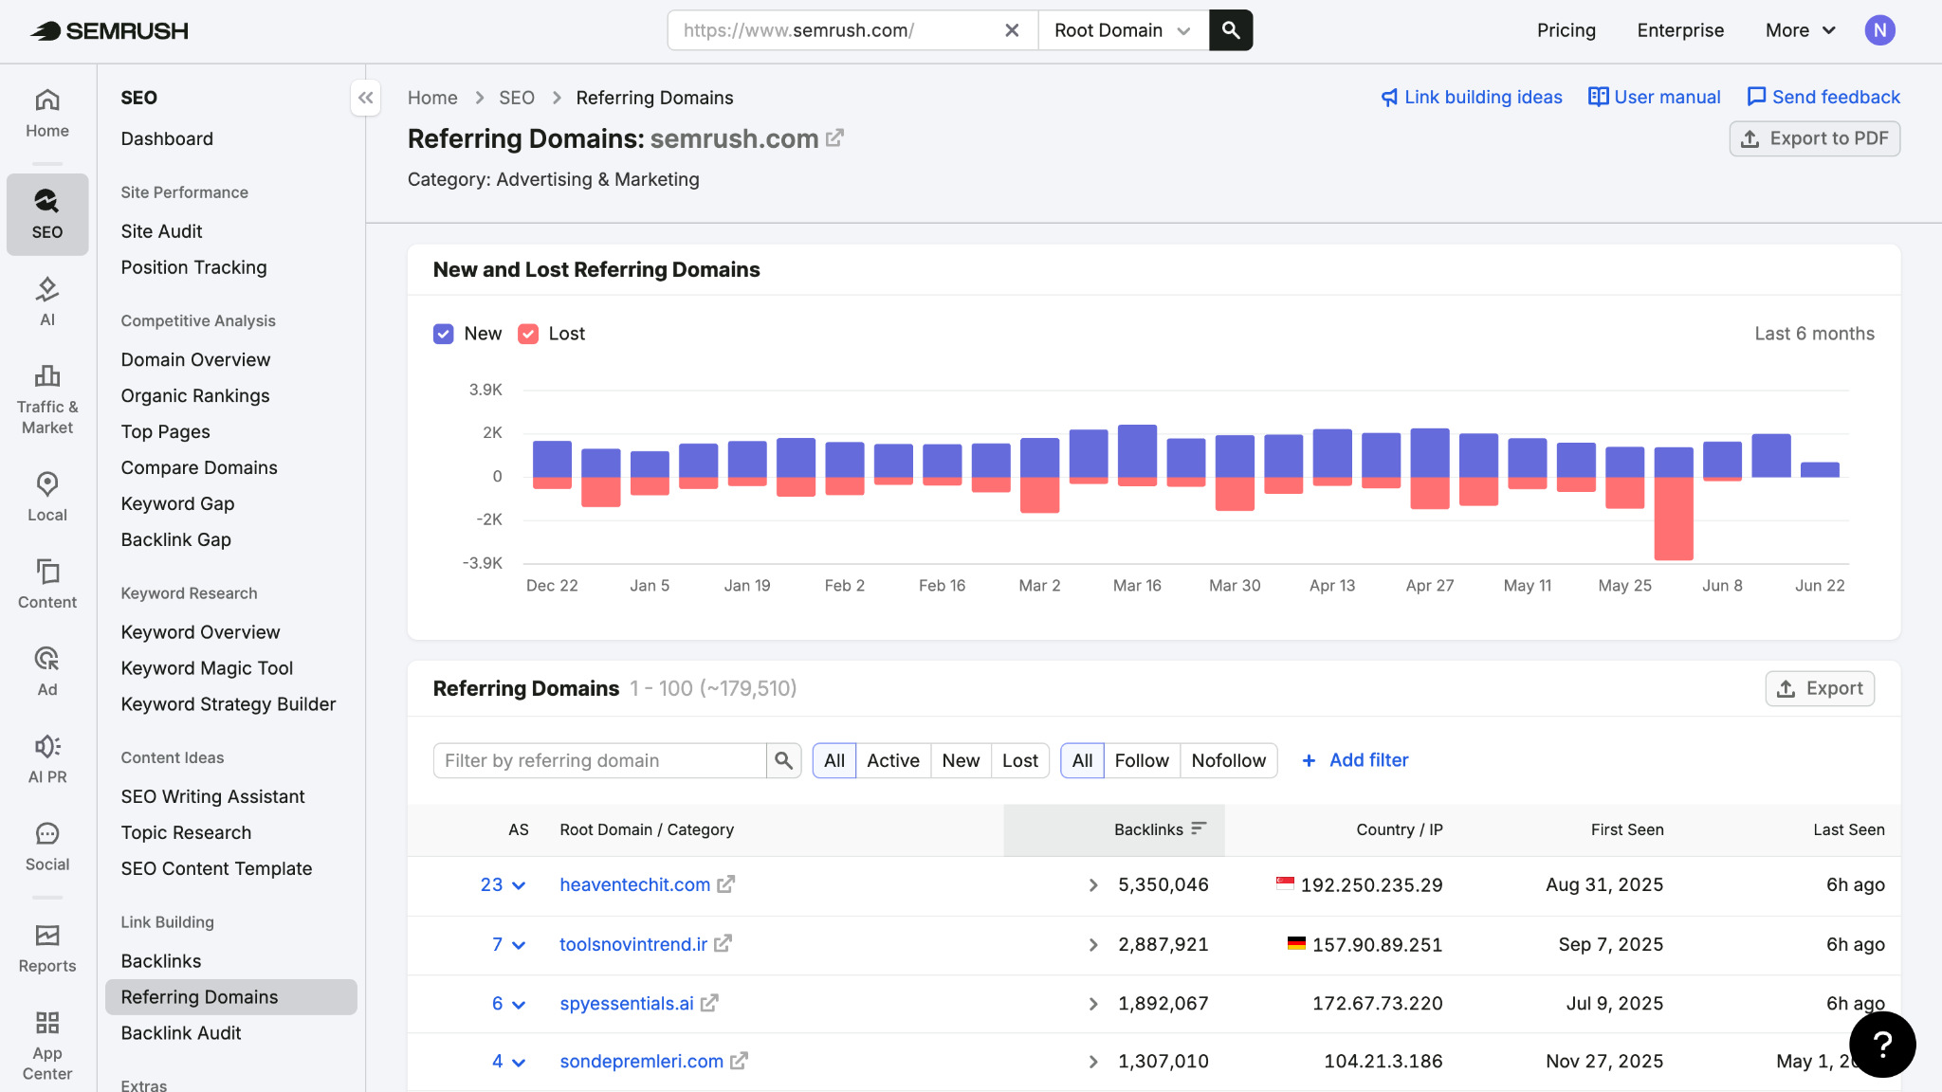Click the URL input showing semrush.com

(x=834, y=30)
